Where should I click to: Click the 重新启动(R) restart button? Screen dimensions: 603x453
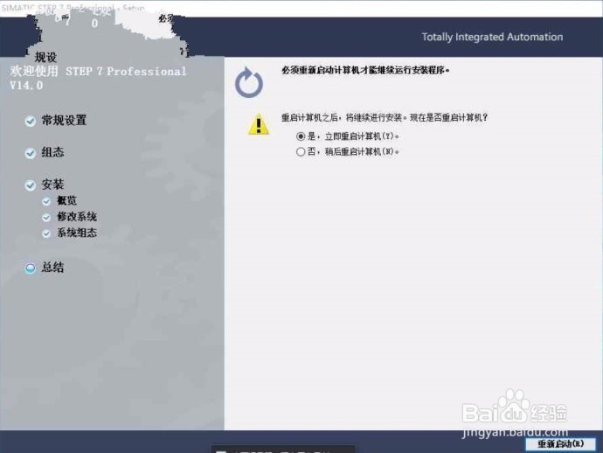coord(561,443)
